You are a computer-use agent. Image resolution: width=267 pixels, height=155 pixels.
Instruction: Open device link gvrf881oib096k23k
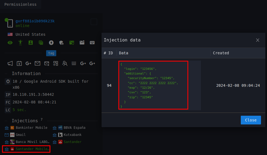pos(35,21)
